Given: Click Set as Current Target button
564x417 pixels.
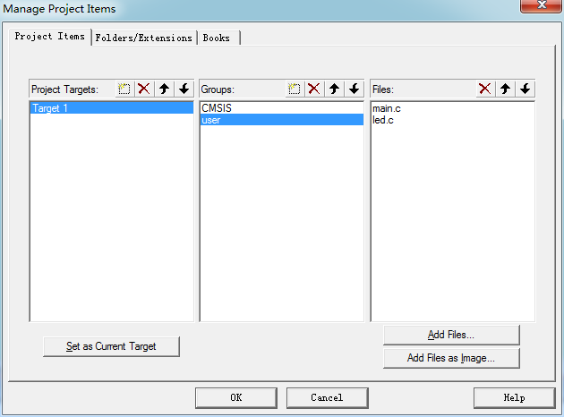Looking at the screenshot, I should pos(111,346).
